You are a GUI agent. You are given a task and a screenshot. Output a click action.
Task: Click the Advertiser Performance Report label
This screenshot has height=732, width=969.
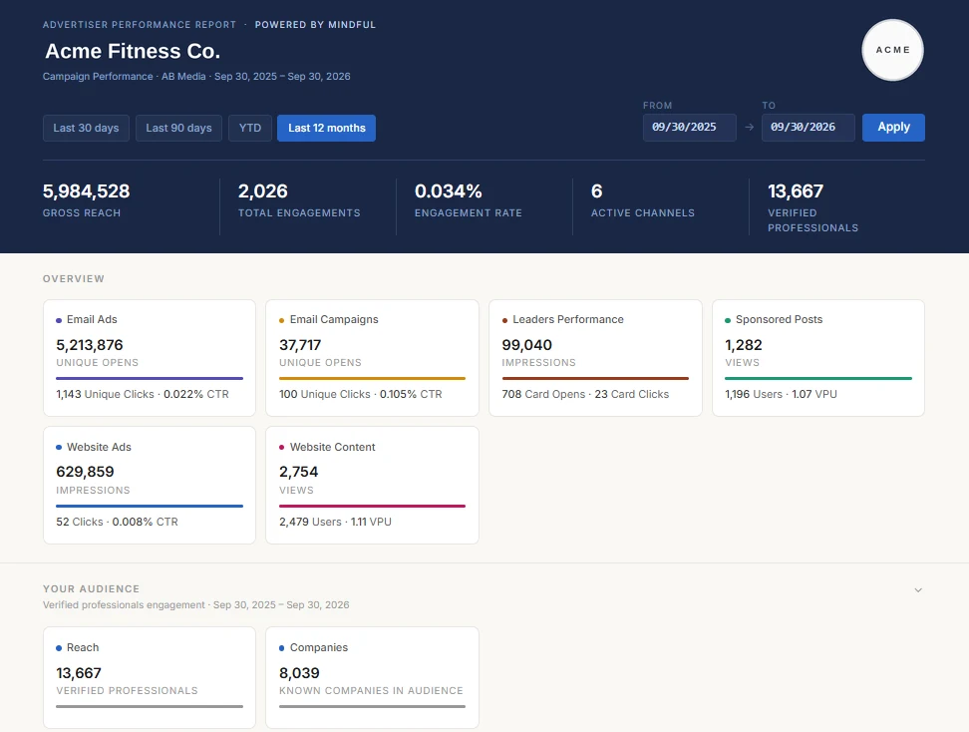point(139,25)
